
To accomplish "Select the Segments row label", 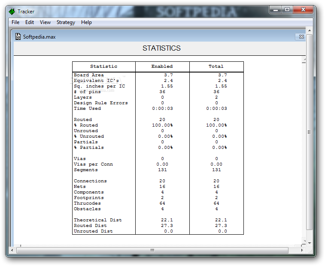I will [85, 170].
